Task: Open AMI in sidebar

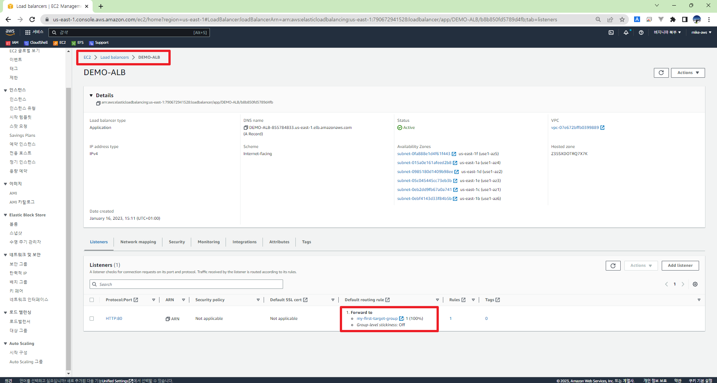Action: (x=13, y=194)
